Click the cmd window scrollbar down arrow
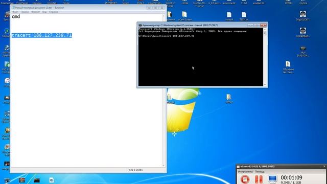This screenshot has width=327, height=184. click(265, 85)
